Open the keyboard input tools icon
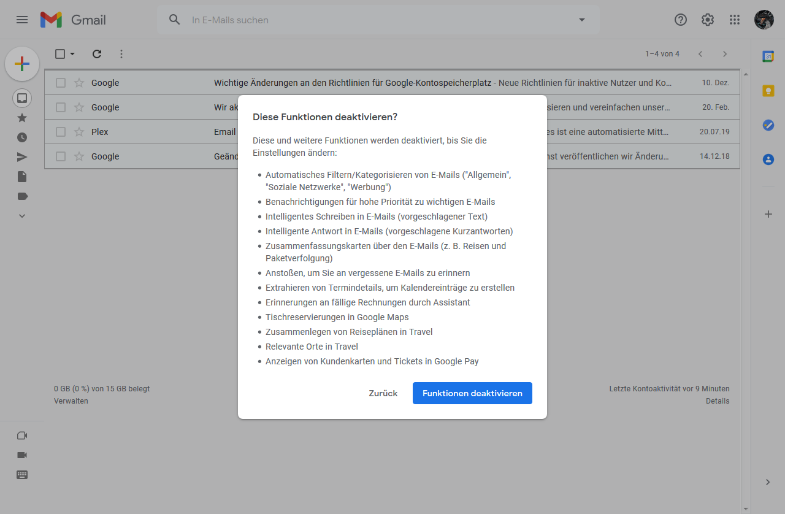Image resolution: width=785 pixels, height=514 pixels. click(22, 475)
